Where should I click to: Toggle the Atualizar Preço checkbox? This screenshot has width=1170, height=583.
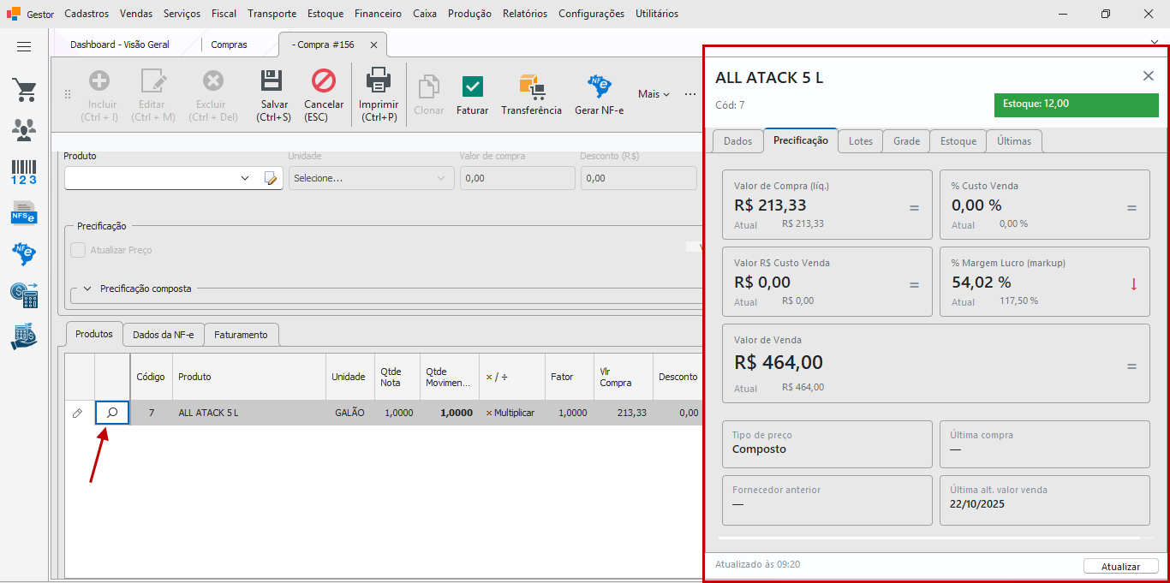coord(78,250)
